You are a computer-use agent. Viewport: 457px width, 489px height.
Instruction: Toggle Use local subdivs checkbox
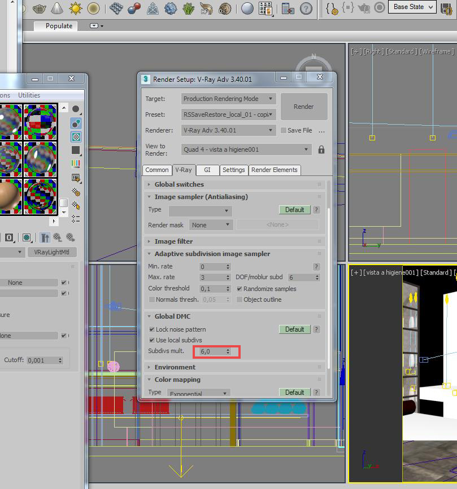point(152,340)
